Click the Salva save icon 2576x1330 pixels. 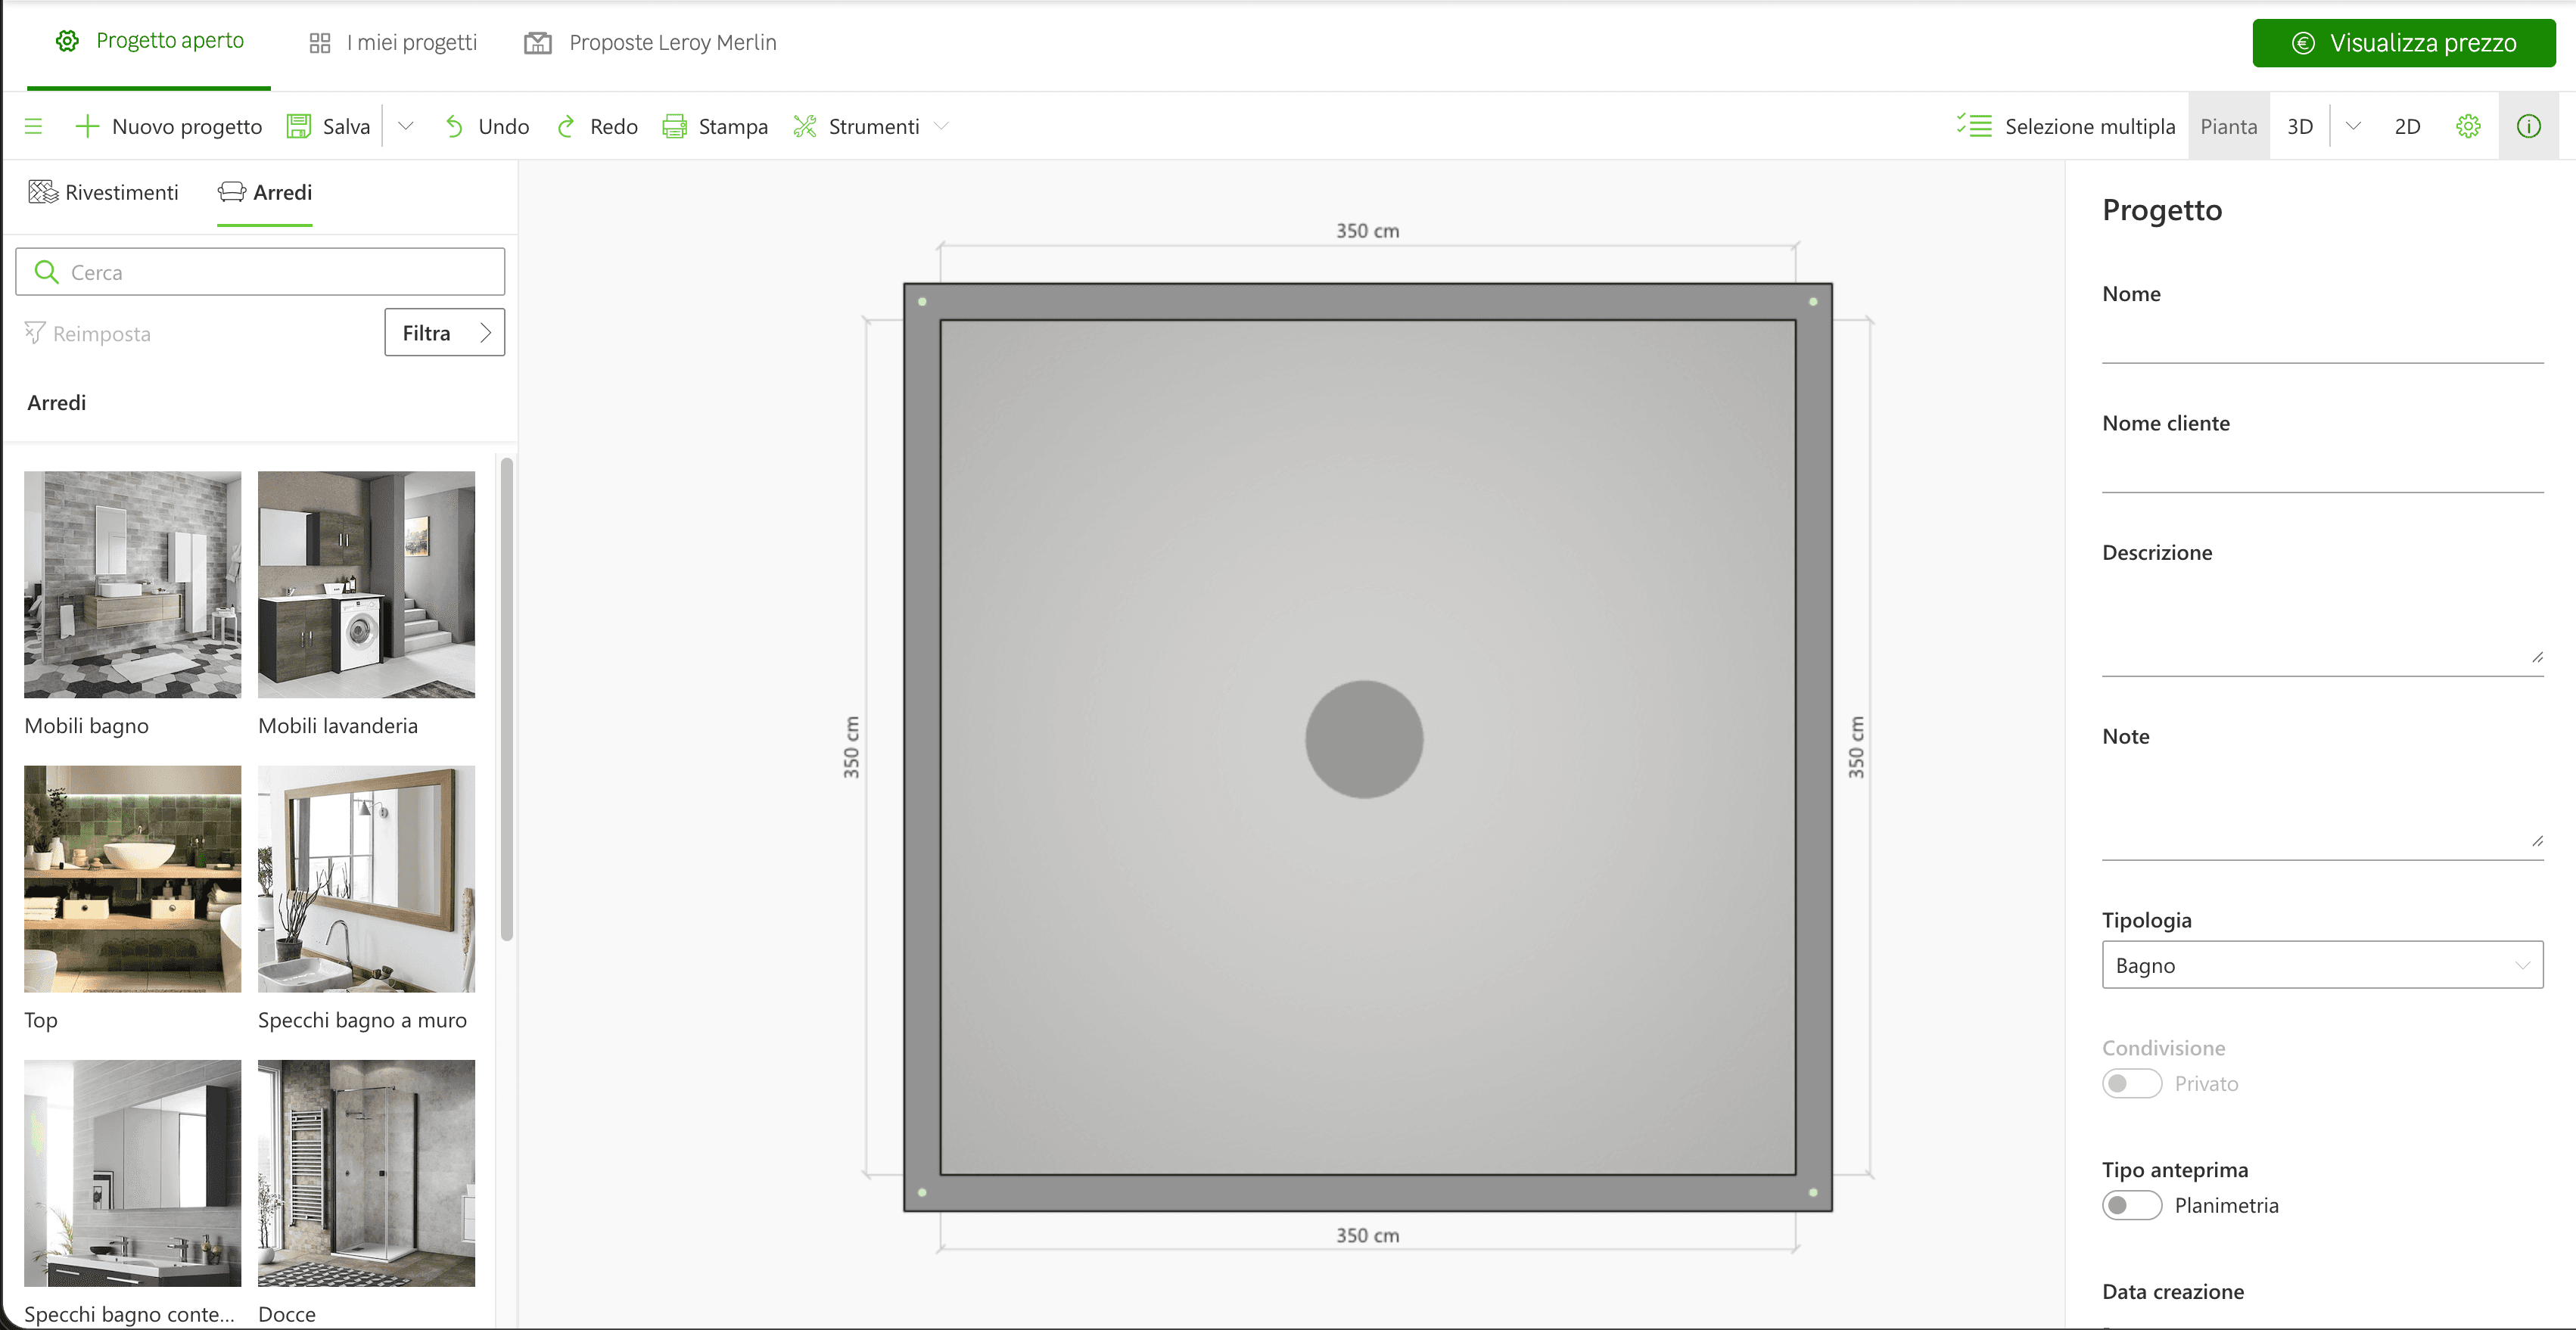(299, 125)
